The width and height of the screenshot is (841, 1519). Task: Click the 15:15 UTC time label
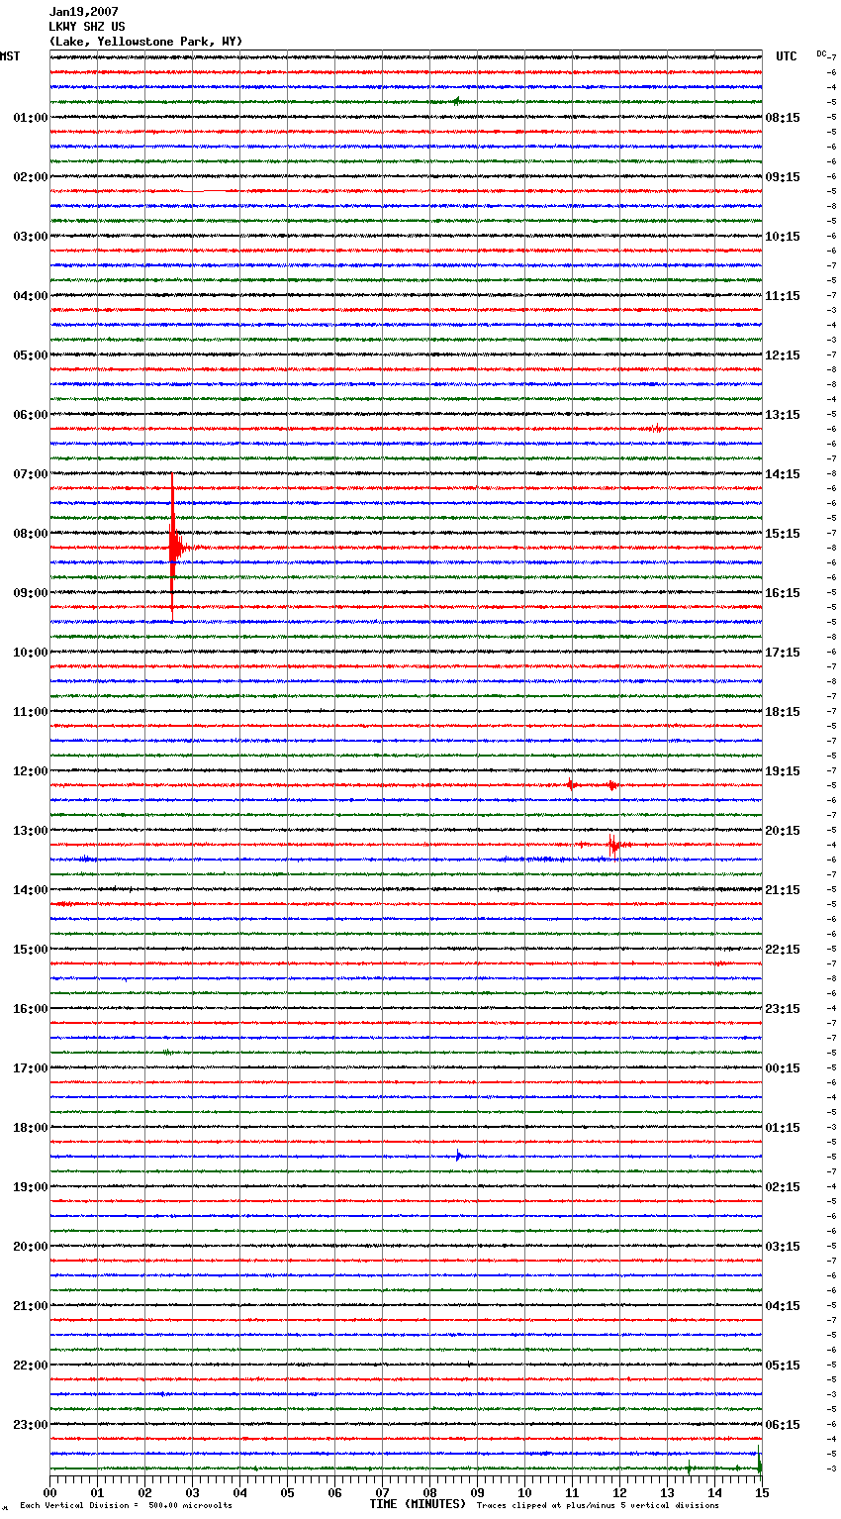tap(783, 534)
